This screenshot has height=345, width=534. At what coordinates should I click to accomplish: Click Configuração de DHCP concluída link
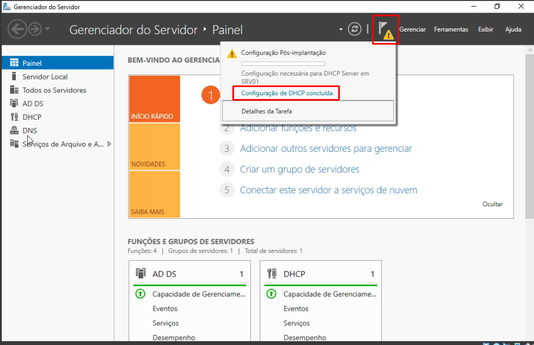(286, 94)
